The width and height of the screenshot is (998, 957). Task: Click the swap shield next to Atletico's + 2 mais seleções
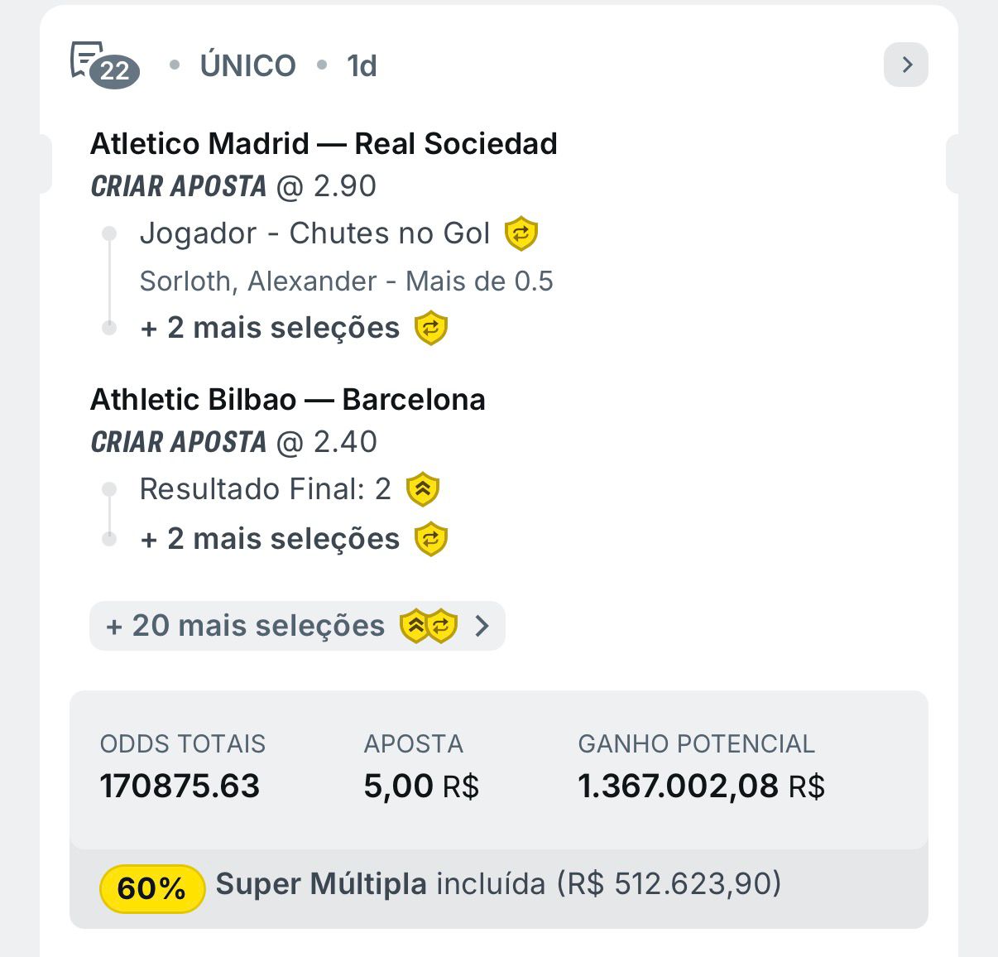pyautogui.click(x=431, y=328)
